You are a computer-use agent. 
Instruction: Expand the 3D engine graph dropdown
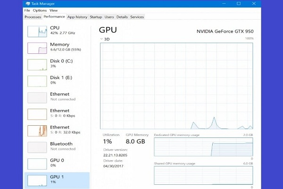tap(101, 39)
